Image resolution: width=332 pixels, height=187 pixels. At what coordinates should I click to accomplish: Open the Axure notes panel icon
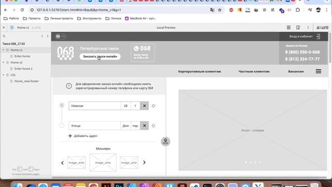pos(288,28)
